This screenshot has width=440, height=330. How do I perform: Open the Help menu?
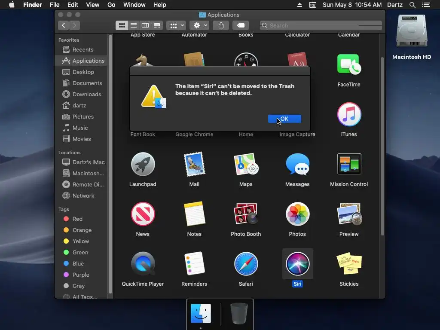click(x=160, y=5)
